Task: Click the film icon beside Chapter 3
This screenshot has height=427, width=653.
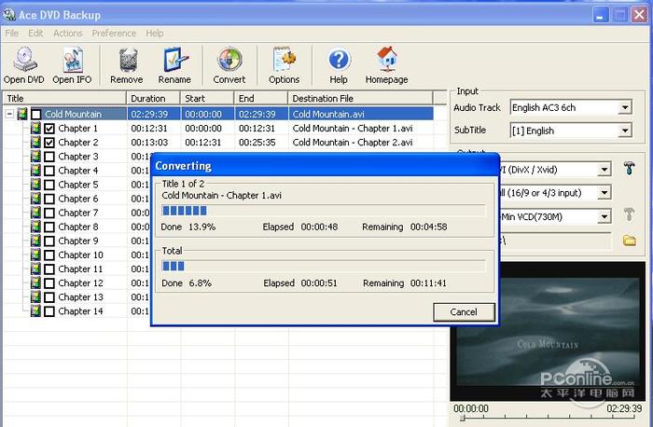Action: 35,157
